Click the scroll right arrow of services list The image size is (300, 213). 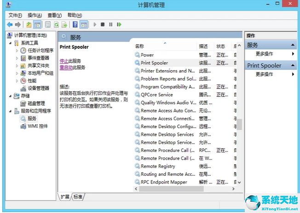coord(233,189)
